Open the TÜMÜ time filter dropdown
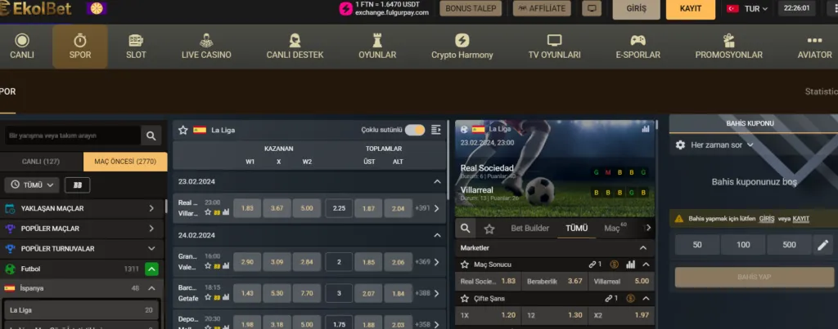 [33, 185]
